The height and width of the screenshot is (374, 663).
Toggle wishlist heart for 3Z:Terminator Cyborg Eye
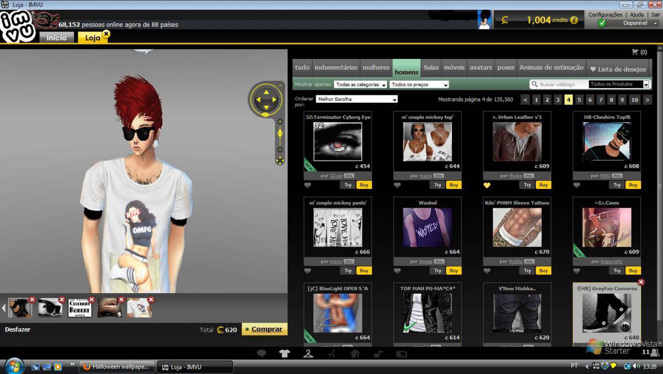tap(307, 185)
